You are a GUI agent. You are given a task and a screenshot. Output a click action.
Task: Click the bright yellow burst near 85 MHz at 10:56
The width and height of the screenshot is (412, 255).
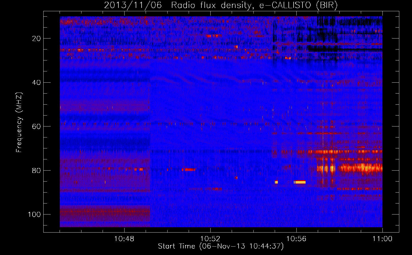[x=300, y=182]
